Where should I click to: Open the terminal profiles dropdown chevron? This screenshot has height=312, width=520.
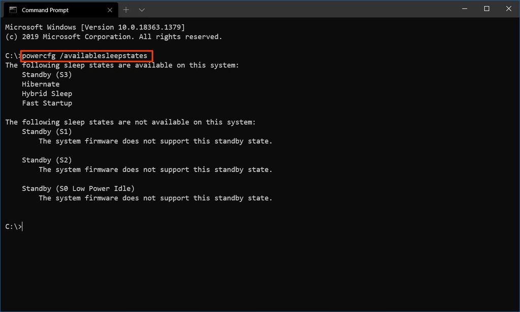coord(141,9)
